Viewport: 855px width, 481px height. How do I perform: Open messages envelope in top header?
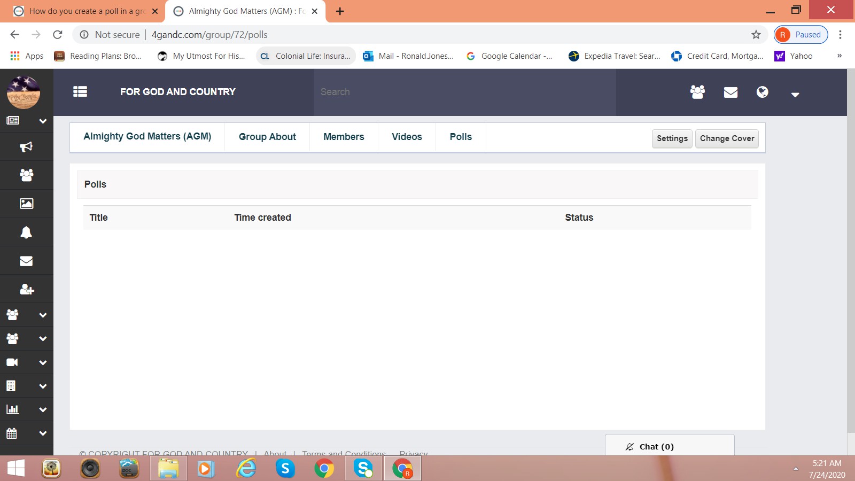[730, 92]
